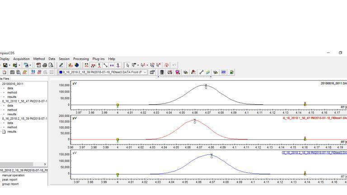
Task: Open the Session menu
Action: coord(64,59)
